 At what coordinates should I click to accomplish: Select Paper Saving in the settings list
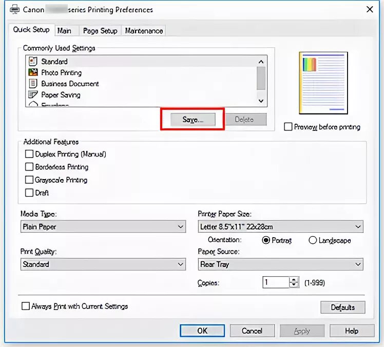point(141,95)
